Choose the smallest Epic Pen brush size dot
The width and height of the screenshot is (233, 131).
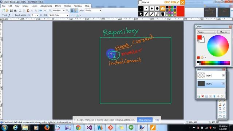click(141, 8)
